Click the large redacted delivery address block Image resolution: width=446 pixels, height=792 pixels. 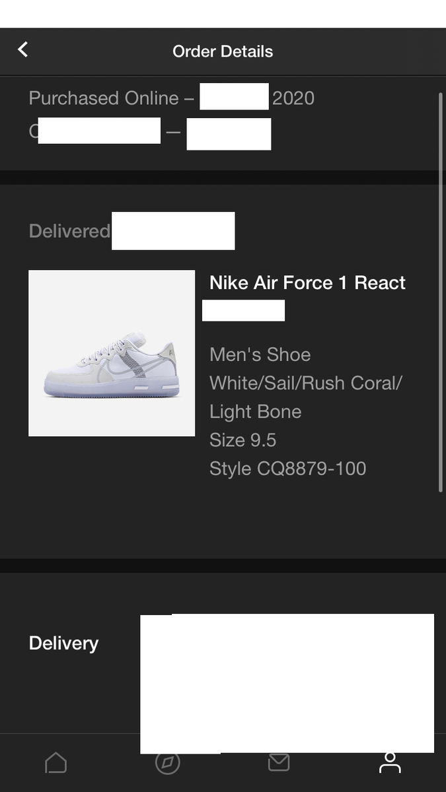coord(287,683)
